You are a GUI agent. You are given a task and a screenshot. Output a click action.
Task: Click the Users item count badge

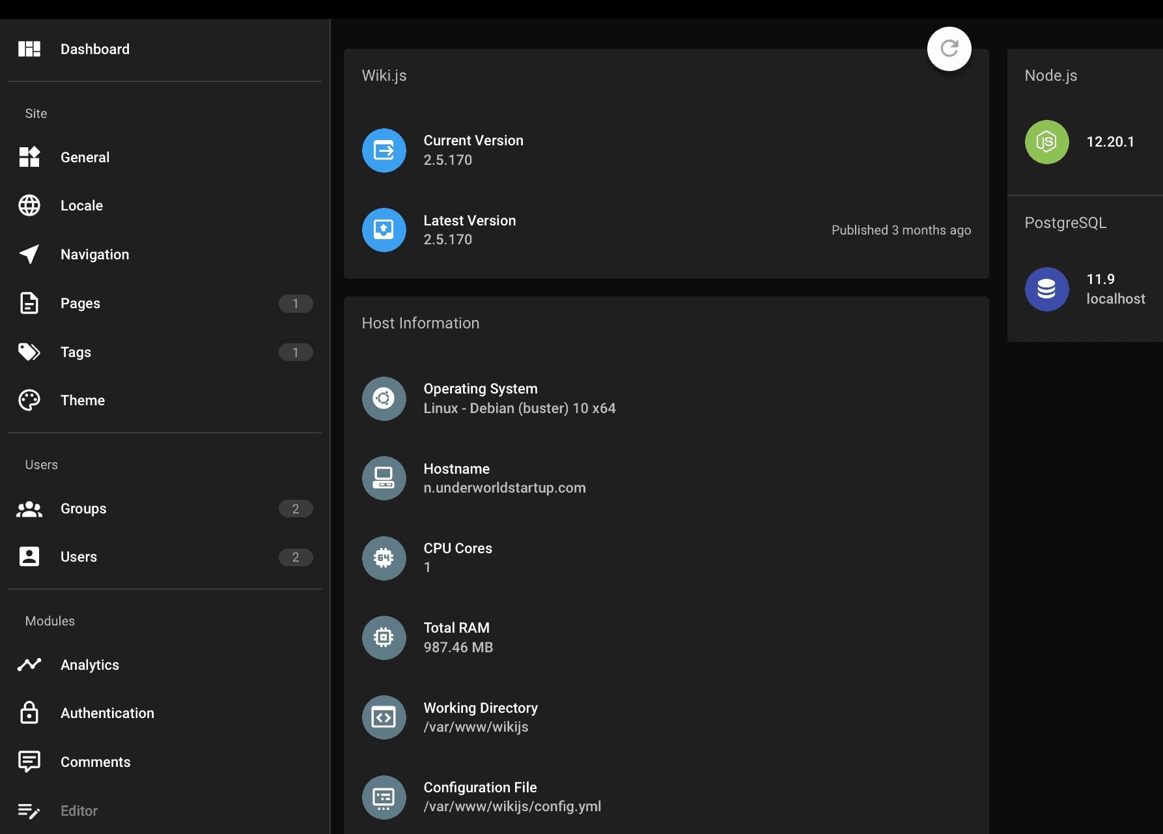pyautogui.click(x=296, y=557)
